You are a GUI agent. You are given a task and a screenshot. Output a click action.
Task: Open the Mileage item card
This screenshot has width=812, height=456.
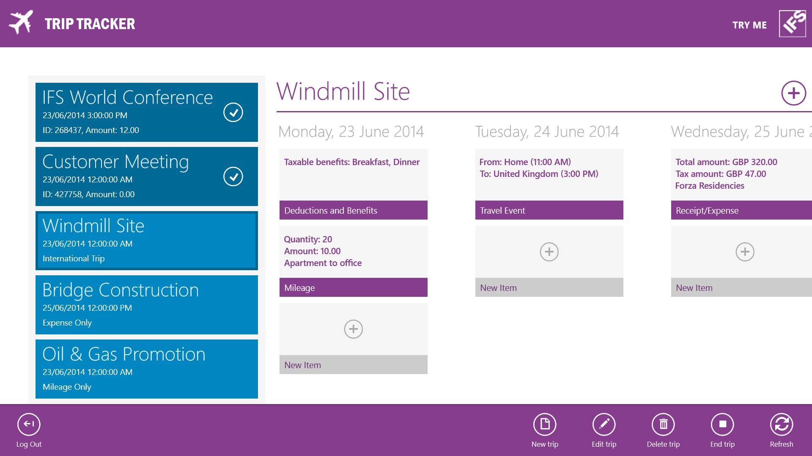353,261
